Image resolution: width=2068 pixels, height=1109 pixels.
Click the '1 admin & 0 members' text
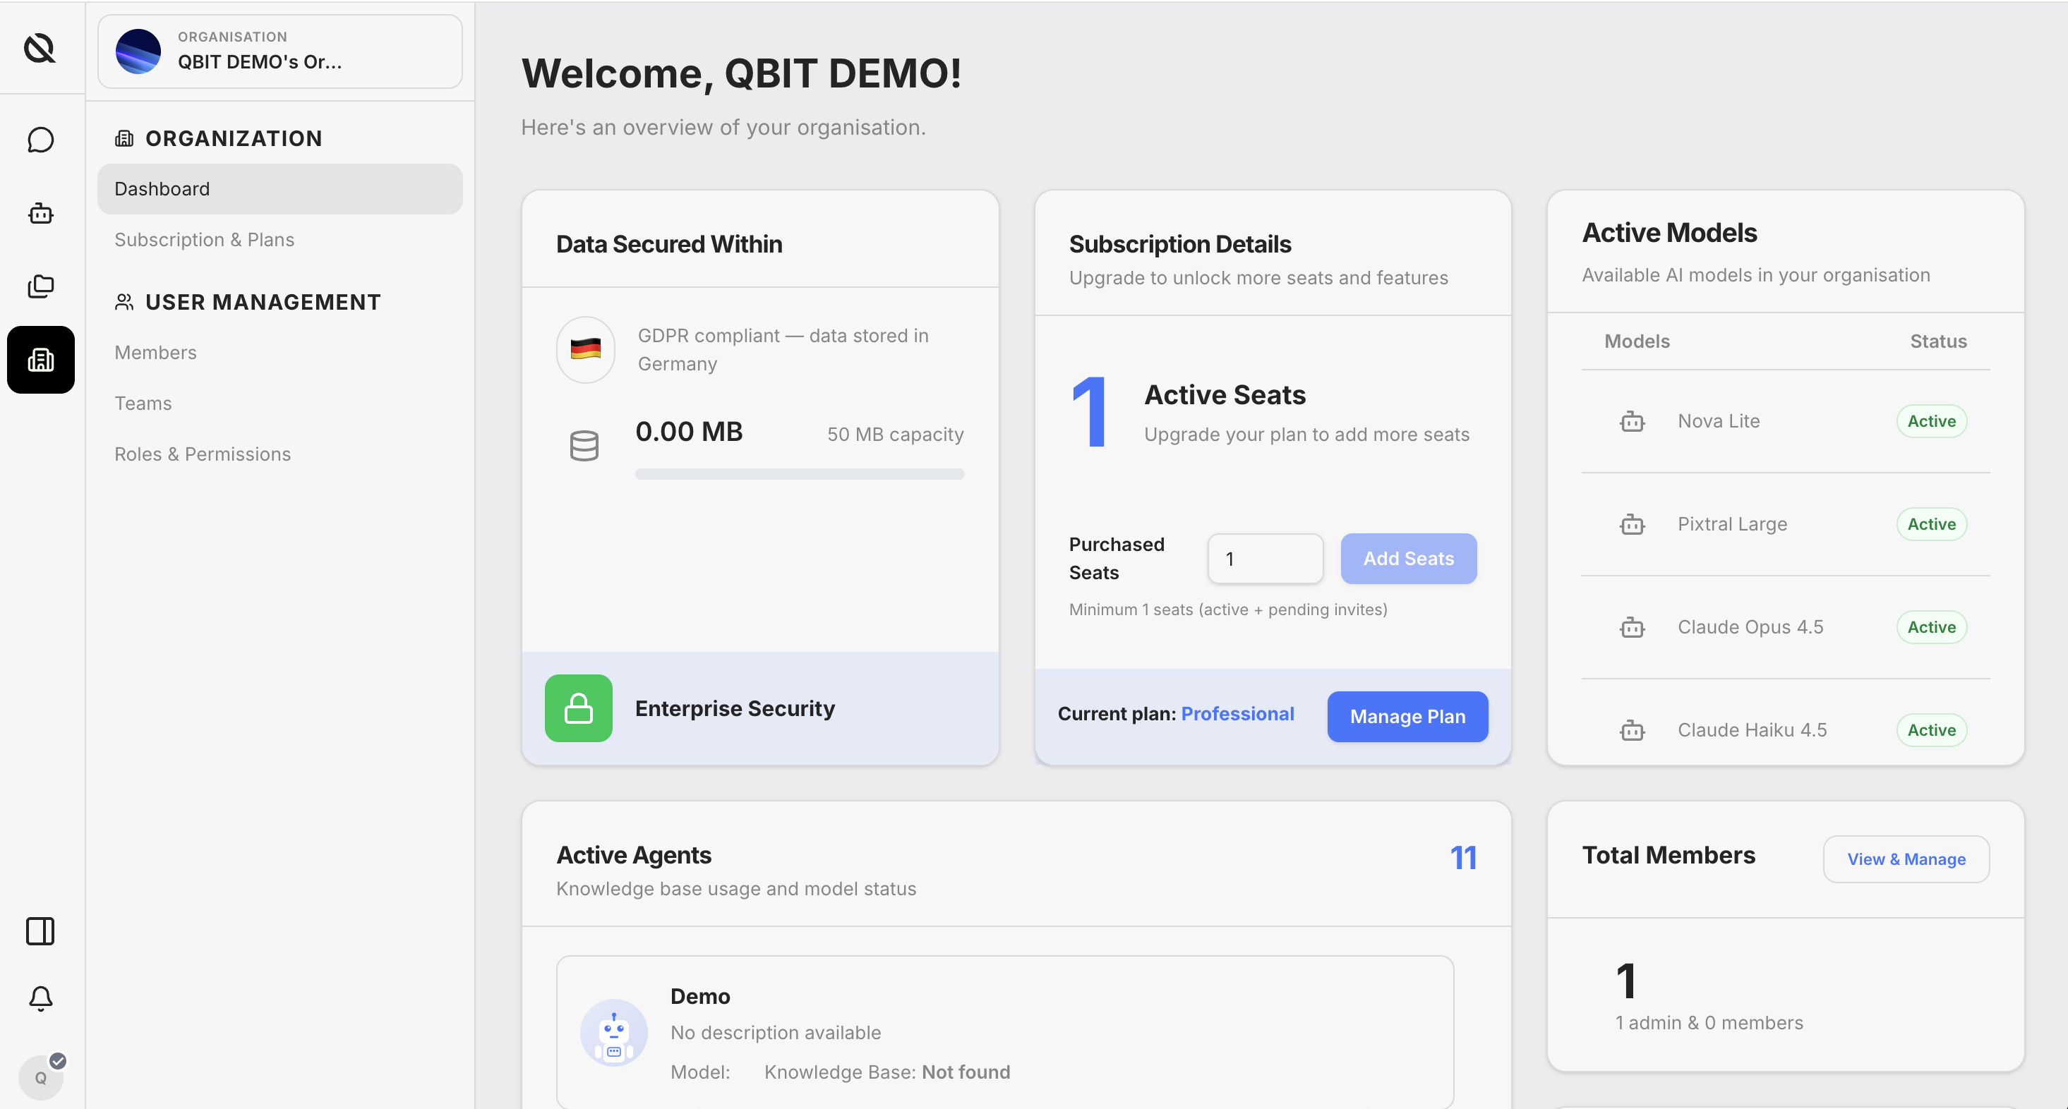(1709, 1022)
